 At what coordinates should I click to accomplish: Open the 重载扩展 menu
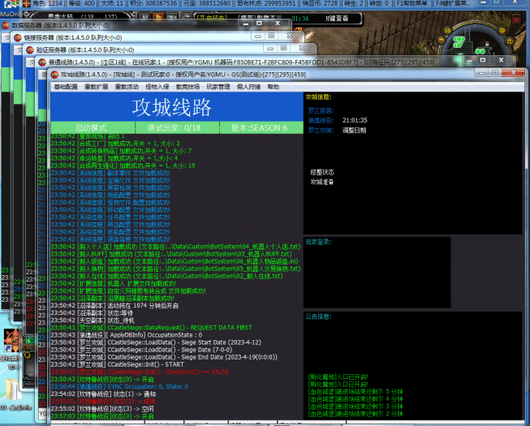(x=97, y=87)
